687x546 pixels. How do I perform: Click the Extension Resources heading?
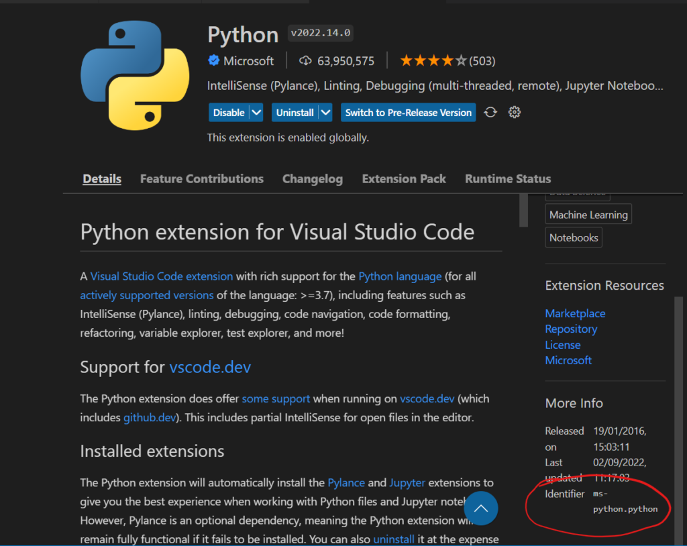click(x=604, y=285)
